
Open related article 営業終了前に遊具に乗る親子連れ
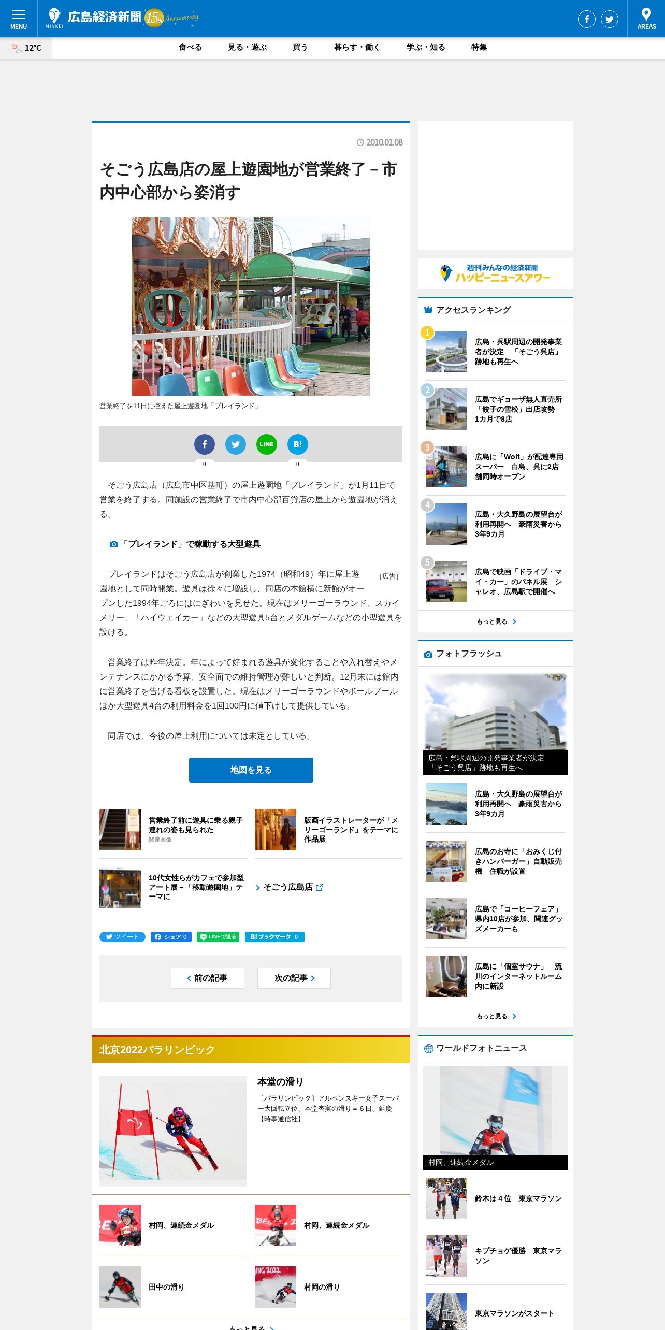(173, 830)
